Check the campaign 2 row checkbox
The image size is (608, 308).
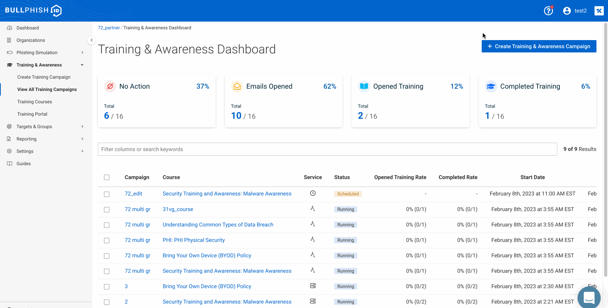[107, 302]
